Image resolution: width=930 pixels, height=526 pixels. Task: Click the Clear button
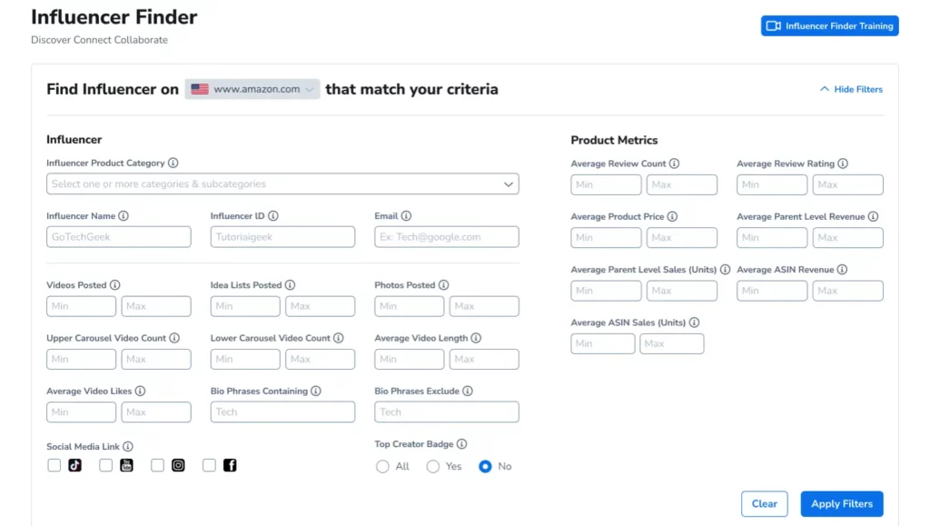coord(764,504)
